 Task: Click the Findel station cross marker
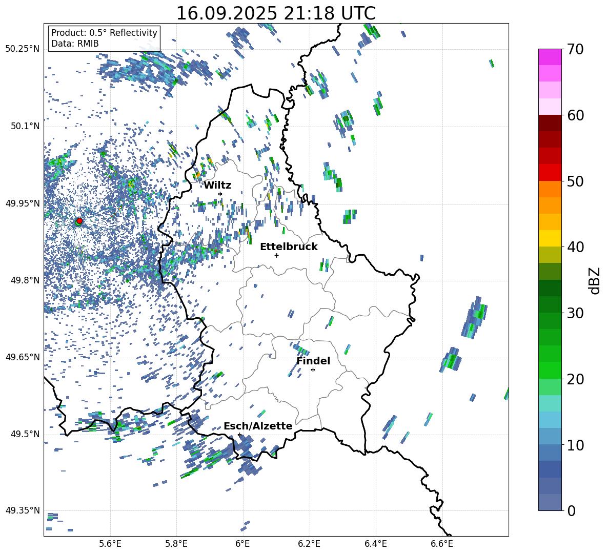click(x=313, y=370)
